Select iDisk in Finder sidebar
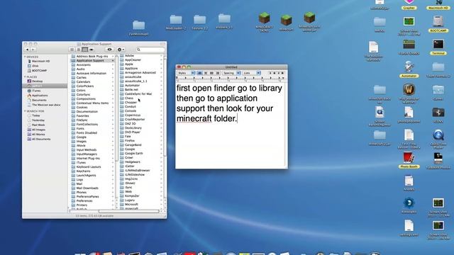Screen dimensions: 454x255 coord(33,66)
